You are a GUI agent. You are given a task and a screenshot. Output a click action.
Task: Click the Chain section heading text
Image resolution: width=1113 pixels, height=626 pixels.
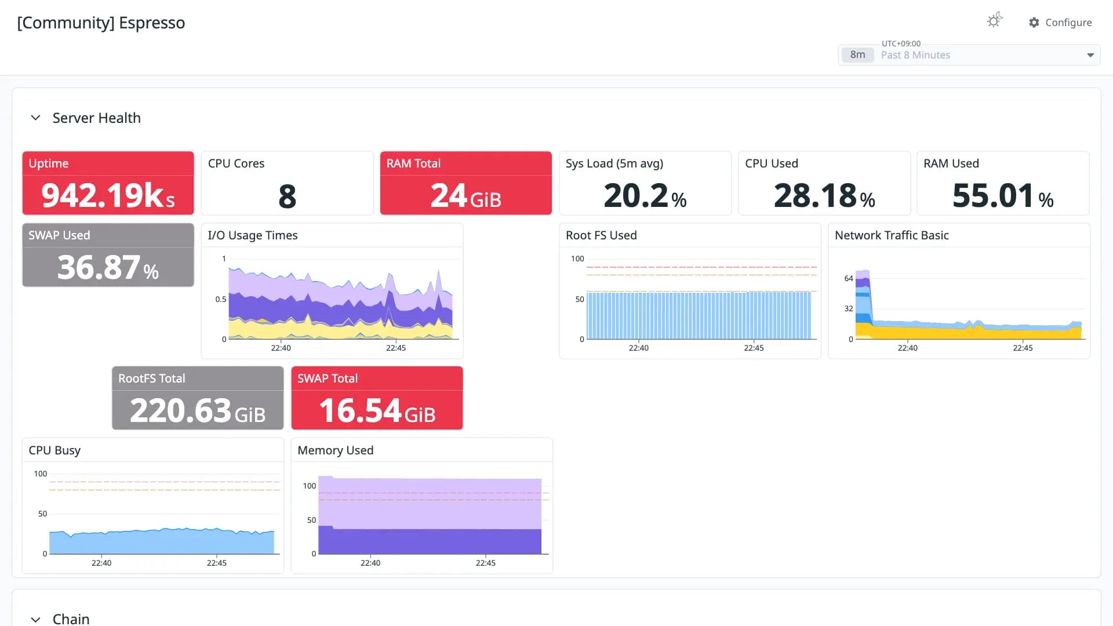[x=71, y=619]
